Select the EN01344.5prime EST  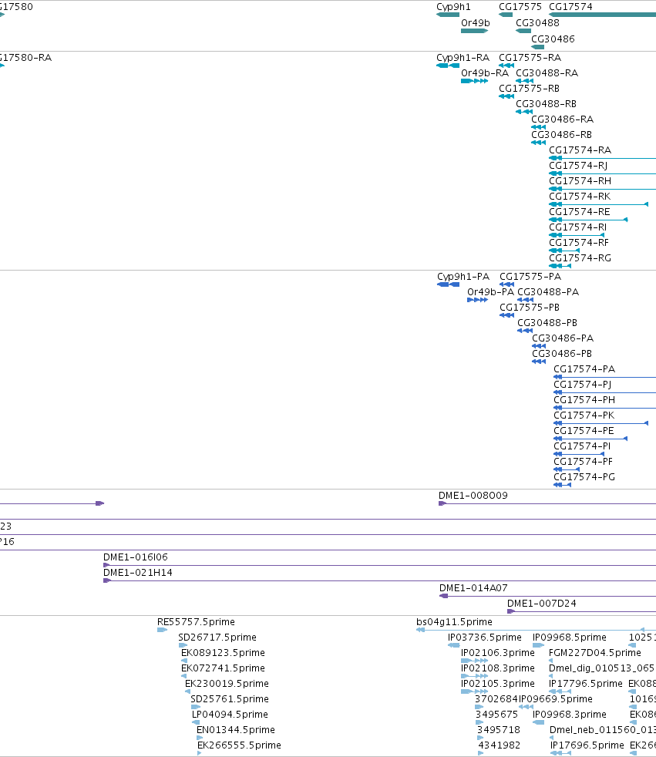tap(200, 738)
